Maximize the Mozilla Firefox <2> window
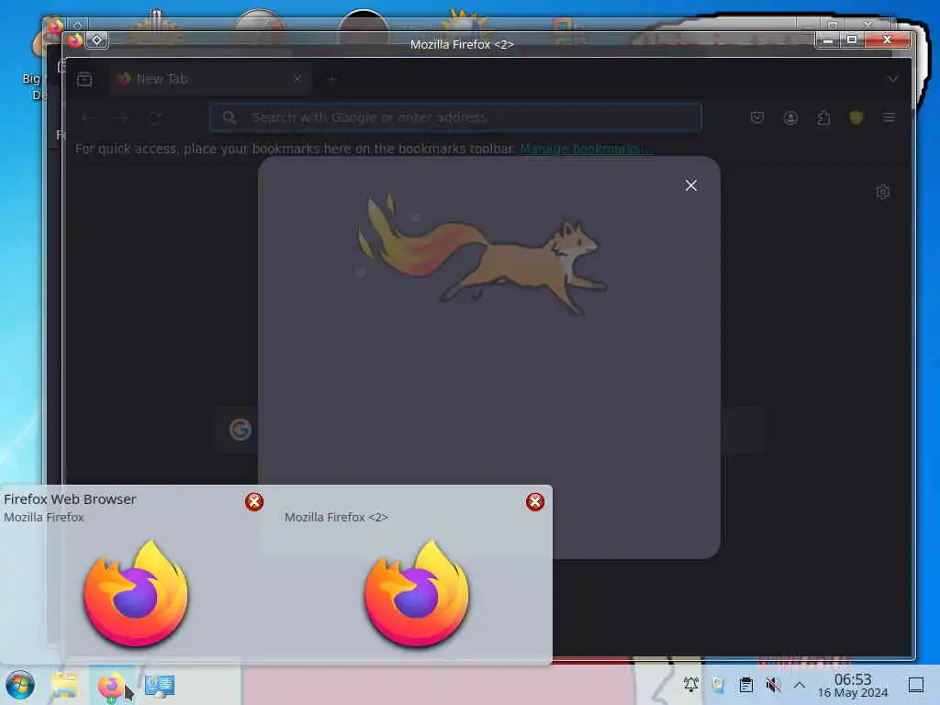 click(852, 40)
